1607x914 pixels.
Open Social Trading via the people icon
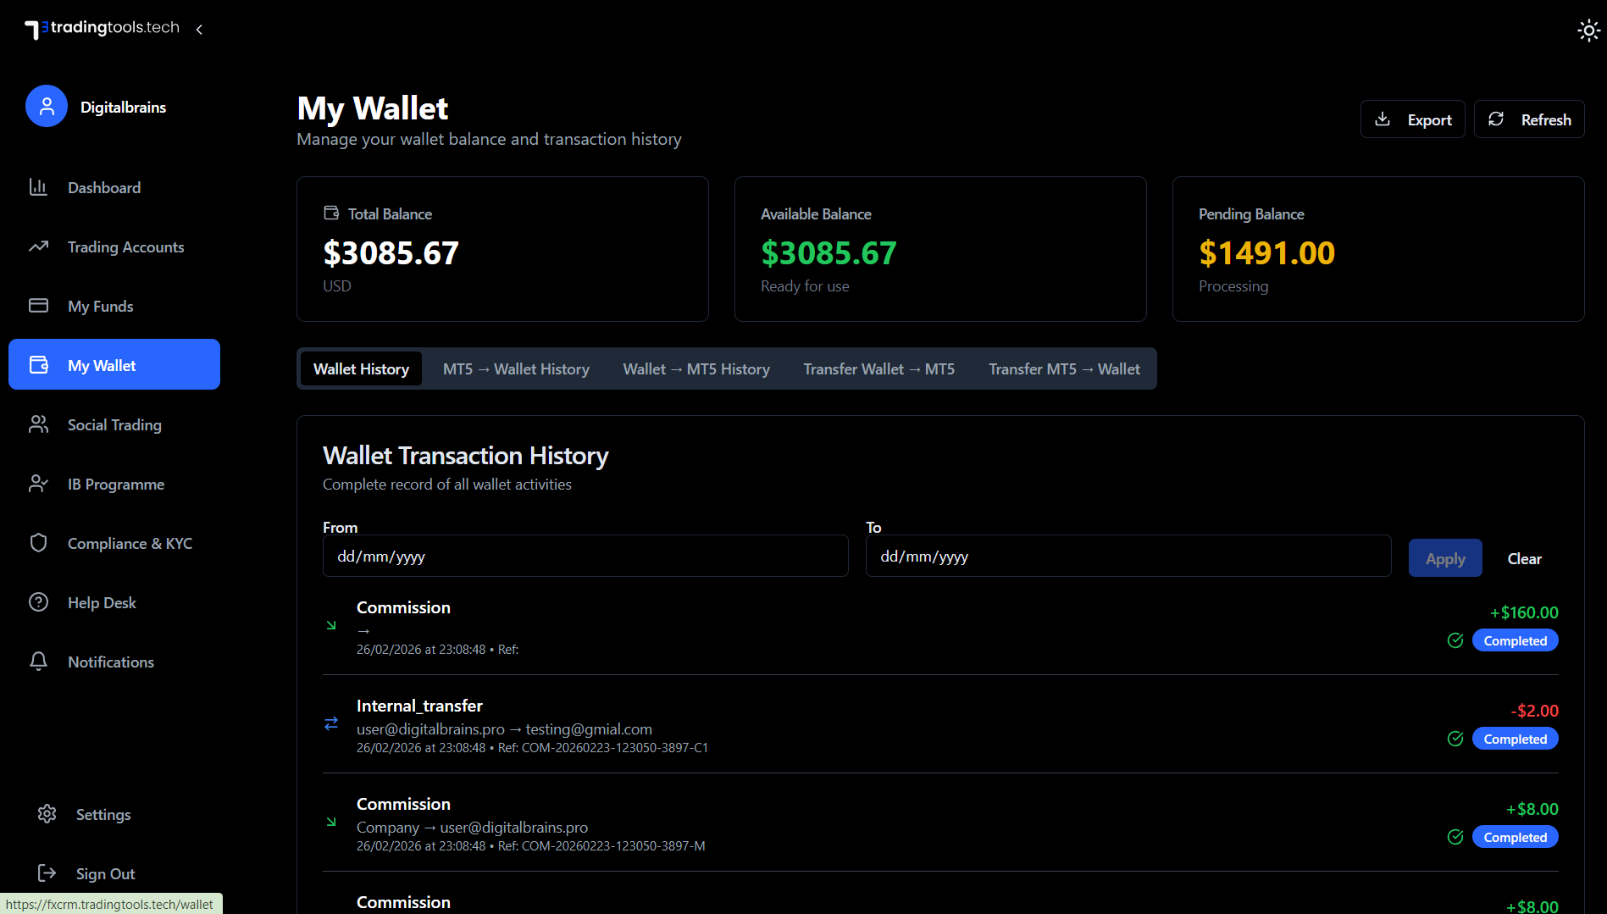click(38, 424)
